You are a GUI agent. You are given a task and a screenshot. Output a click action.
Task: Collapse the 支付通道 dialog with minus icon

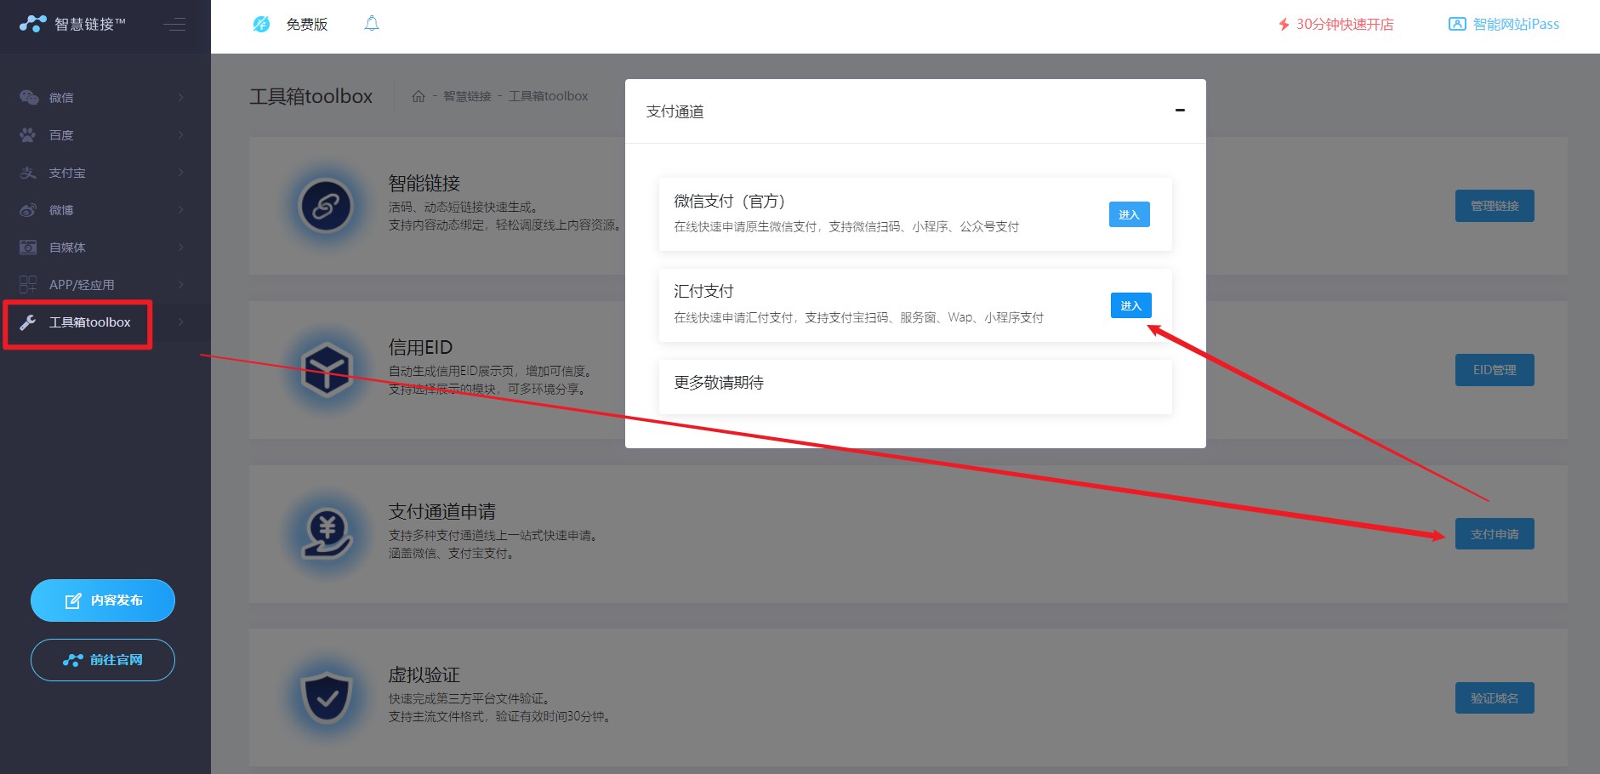(1180, 110)
